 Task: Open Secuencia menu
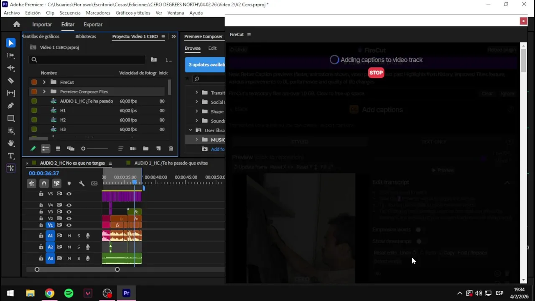pos(70,13)
